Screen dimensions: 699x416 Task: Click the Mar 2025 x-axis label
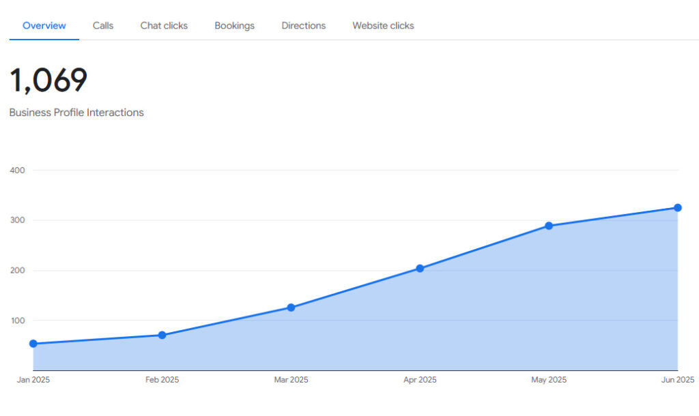[291, 380]
